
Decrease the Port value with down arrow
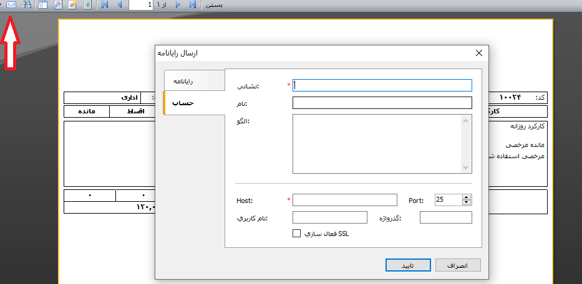467,202
